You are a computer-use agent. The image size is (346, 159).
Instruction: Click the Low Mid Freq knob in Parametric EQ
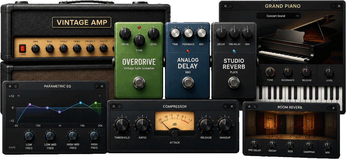[50, 136]
